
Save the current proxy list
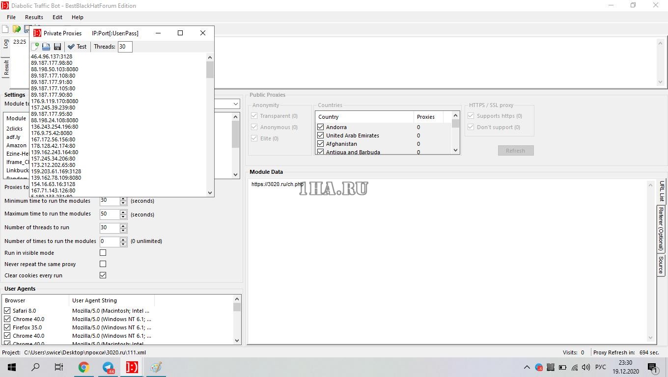pos(57,46)
